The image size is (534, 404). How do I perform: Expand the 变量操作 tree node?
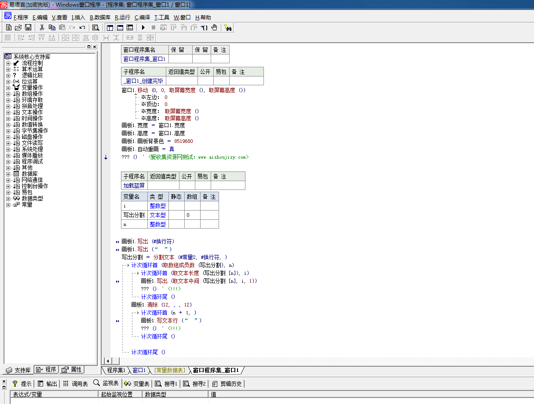7,88
